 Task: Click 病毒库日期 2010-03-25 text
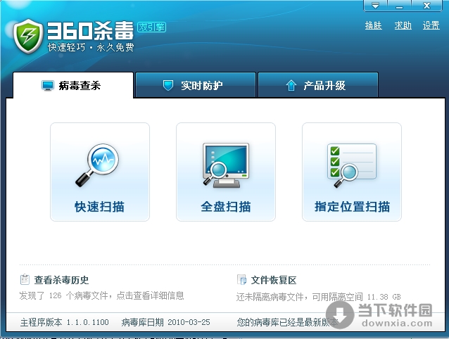coord(166,322)
